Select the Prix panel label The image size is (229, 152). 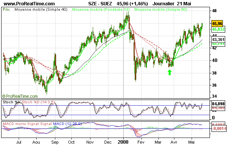tap(6, 8)
